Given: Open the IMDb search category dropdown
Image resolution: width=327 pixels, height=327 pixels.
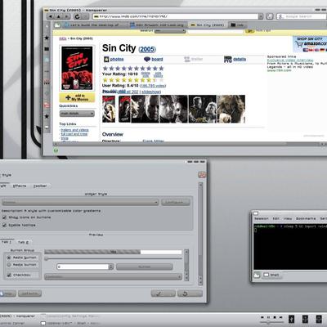Looking at the screenshot, I should pyautogui.click(x=170, y=31).
